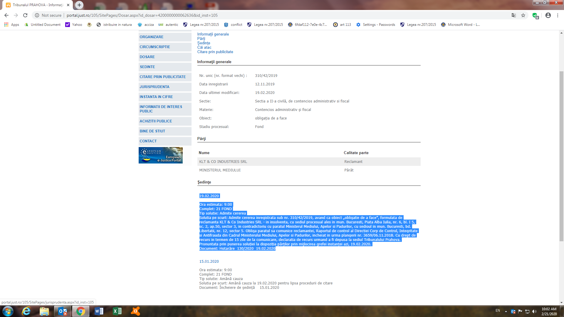Image resolution: width=564 pixels, height=317 pixels.
Task: Open the Yahoo bookmark
Action: pyautogui.click(x=74, y=25)
